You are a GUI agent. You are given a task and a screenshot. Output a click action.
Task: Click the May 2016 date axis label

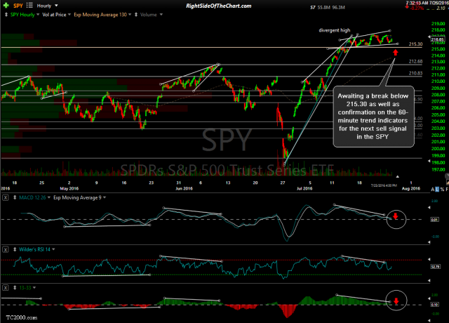(69, 188)
